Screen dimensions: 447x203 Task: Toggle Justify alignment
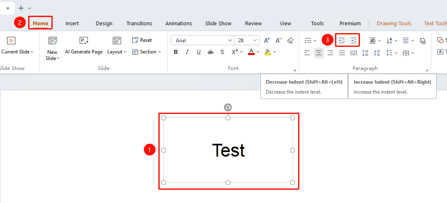[x=342, y=53]
